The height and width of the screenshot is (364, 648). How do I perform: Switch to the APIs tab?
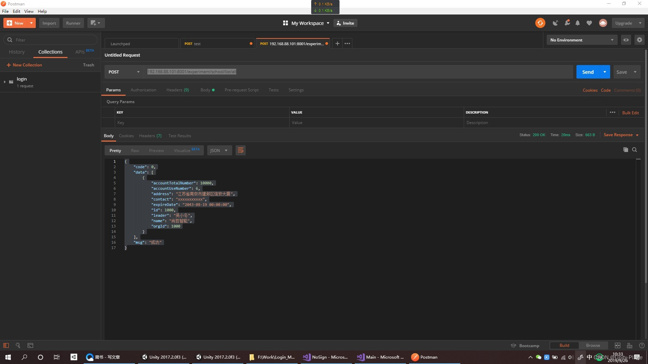(84, 52)
